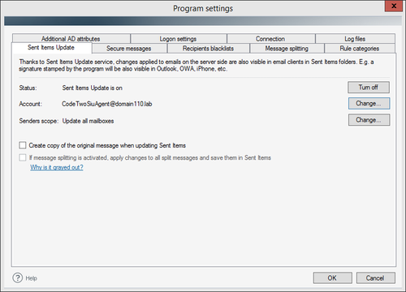Click the Program settings title bar
This screenshot has width=406, height=292.
[203, 8]
